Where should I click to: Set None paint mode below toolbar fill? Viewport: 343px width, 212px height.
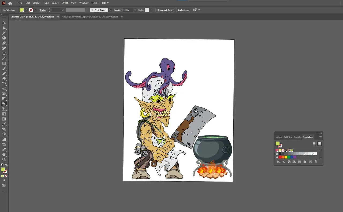tap(6, 176)
